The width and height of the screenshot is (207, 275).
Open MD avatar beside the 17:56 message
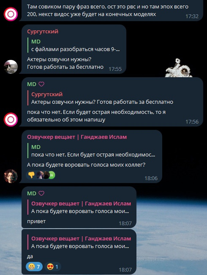pyautogui.click(x=11, y=120)
